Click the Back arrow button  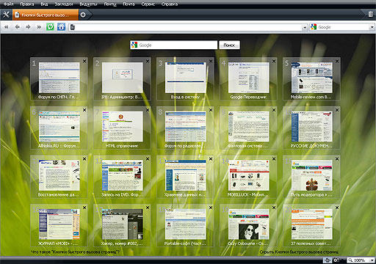(x=17, y=27)
